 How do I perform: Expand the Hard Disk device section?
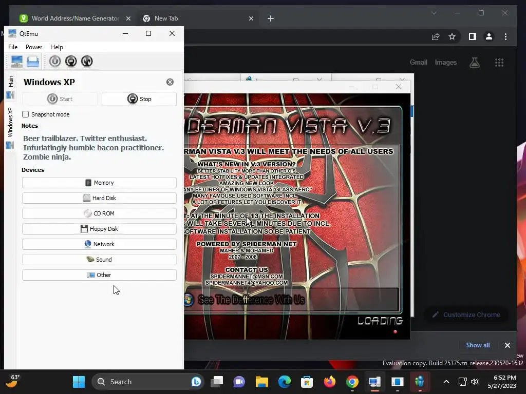click(99, 198)
